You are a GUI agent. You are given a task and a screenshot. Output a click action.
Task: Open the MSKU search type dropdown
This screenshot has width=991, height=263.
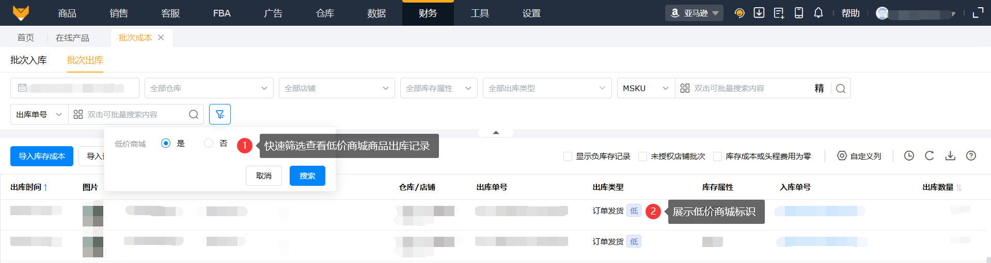(646, 88)
